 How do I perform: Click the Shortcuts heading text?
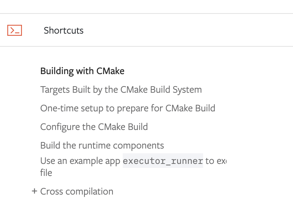click(64, 30)
